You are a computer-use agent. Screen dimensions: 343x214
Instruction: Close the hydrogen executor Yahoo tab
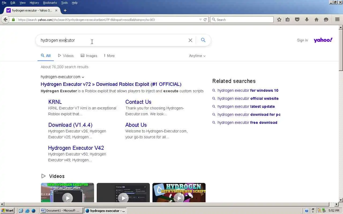56,10
